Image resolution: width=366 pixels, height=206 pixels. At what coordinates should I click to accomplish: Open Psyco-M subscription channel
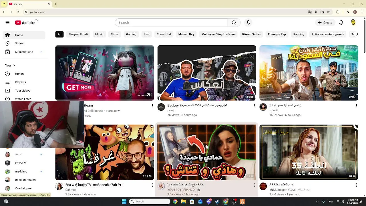pos(24,163)
